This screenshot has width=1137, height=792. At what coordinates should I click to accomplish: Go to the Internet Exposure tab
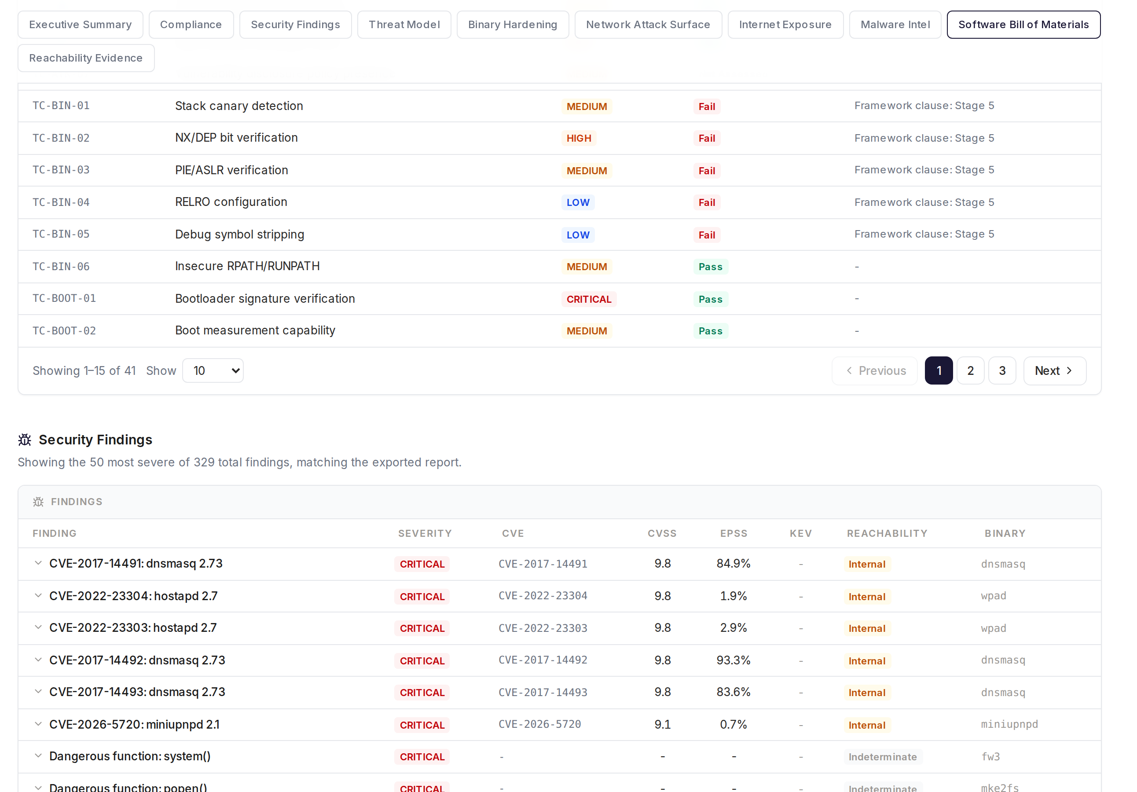tap(785, 25)
